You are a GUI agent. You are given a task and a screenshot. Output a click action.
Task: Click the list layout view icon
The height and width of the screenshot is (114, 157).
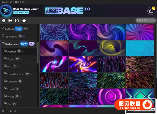pyautogui.click(x=10, y=20)
